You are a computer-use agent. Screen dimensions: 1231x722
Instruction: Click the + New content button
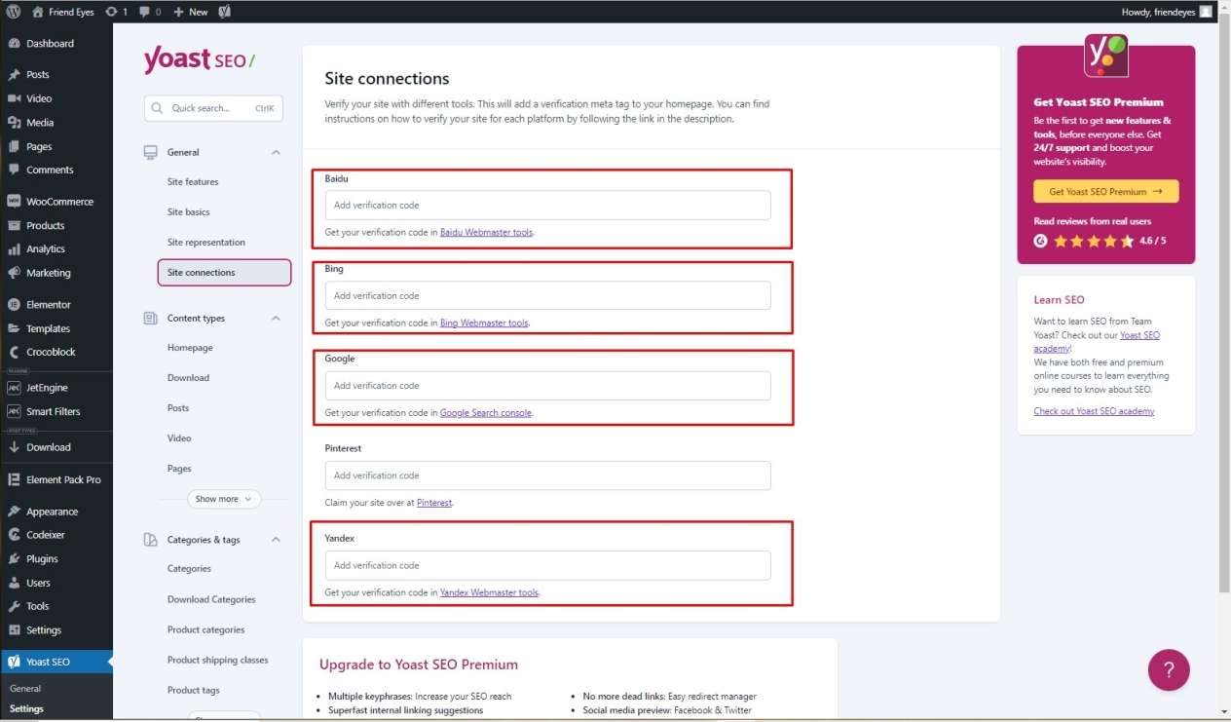coord(191,12)
